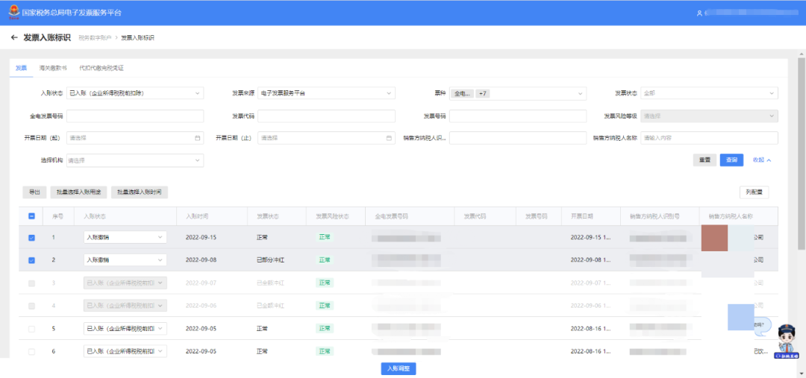Toggle the select-all checkbox in table header
The image size is (806, 378).
coord(31,216)
